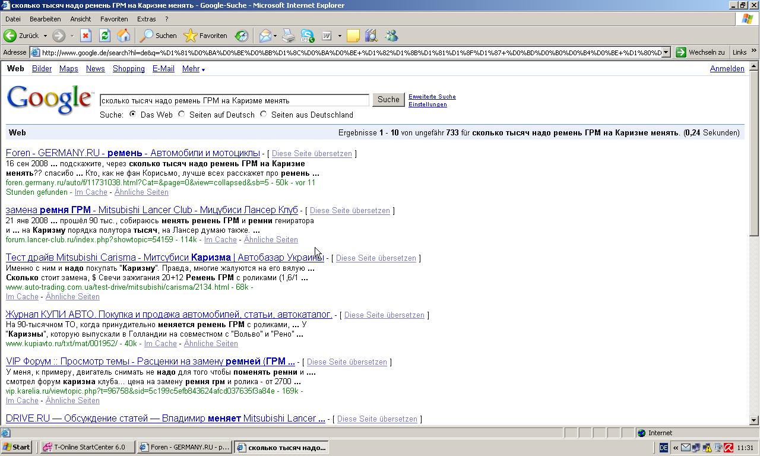This screenshot has height=456, width=760.
Task: Open the Extras menu
Action: coord(146,19)
